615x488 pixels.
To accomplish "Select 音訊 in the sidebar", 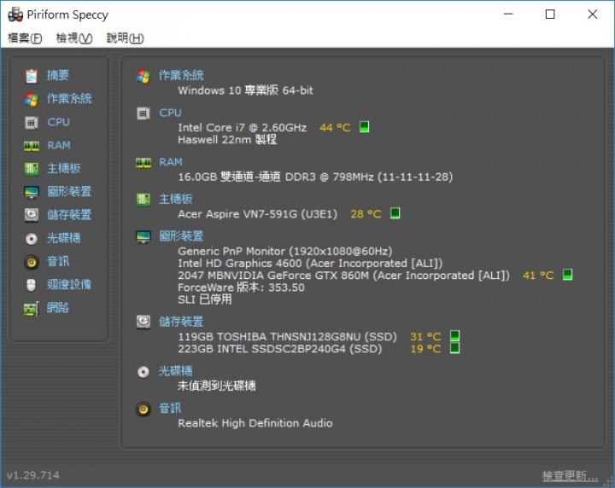I will coord(58,261).
